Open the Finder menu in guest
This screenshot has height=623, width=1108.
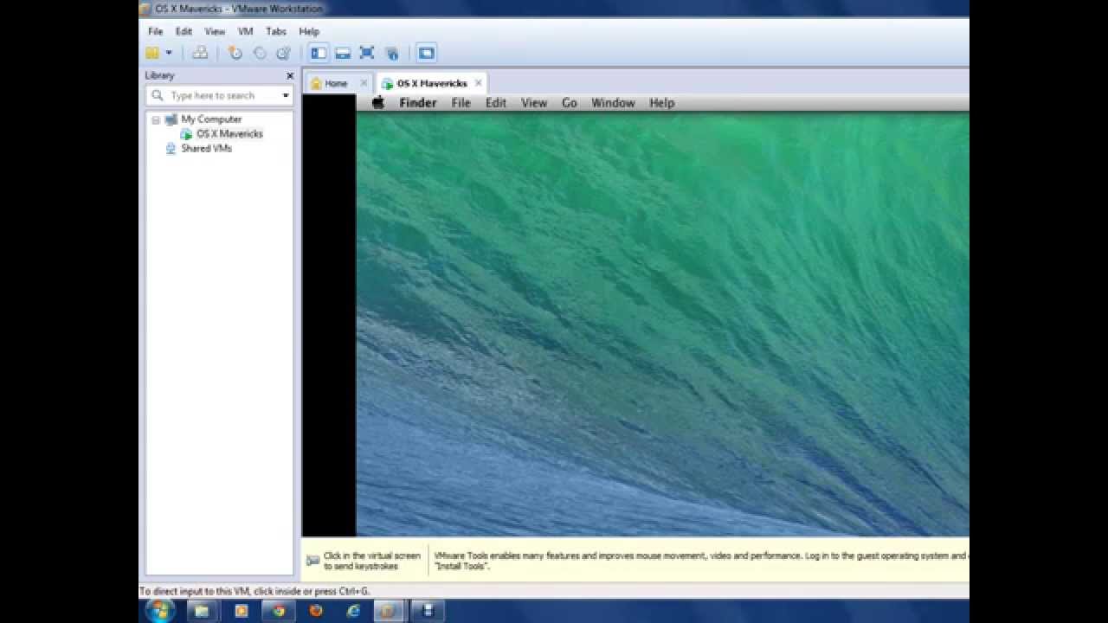point(418,103)
